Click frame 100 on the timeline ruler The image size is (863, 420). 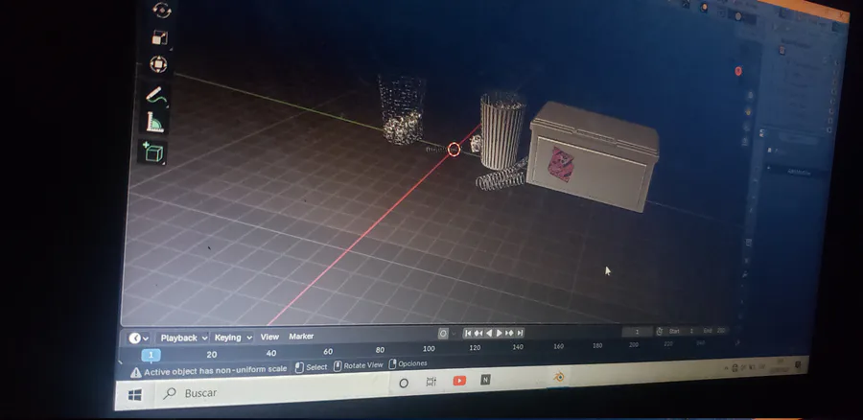tap(429, 348)
